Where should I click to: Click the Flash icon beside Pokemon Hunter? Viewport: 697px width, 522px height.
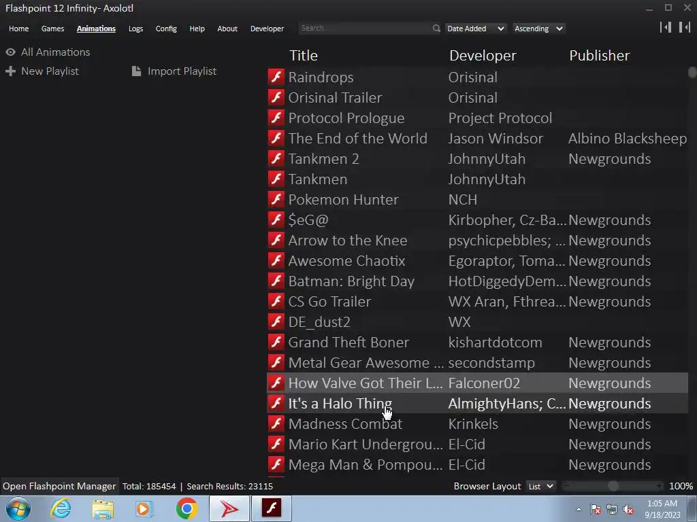coord(276,200)
